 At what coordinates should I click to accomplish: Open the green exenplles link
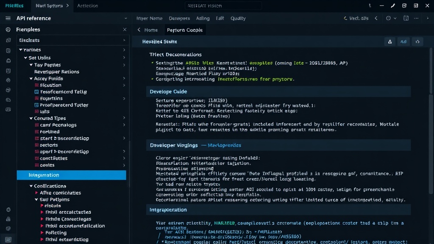tap(261, 63)
